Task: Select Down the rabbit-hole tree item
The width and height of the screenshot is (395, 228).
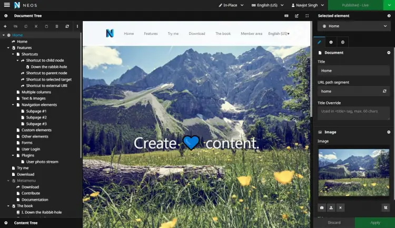Action: pos(49,67)
